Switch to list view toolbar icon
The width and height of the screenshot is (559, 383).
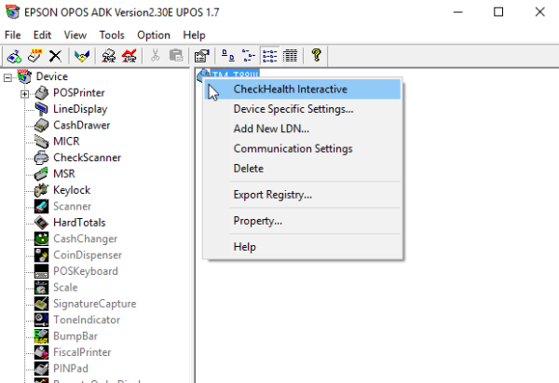tap(269, 57)
